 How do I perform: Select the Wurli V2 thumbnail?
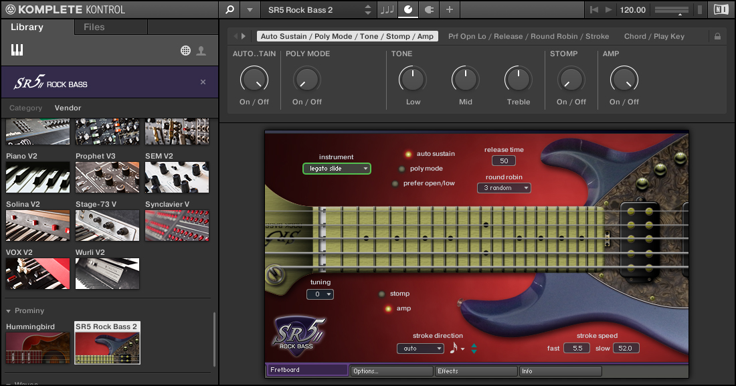coord(107,274)
